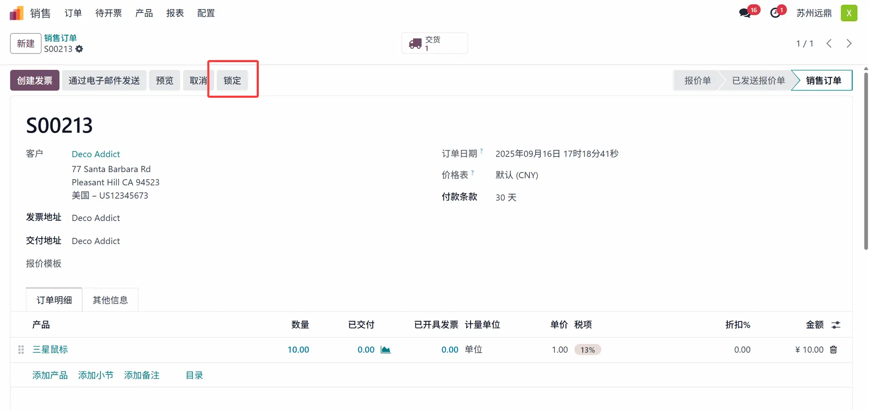The image size is (869, 410).
Task: Open the 配置 menu
Action: (206, 13)
